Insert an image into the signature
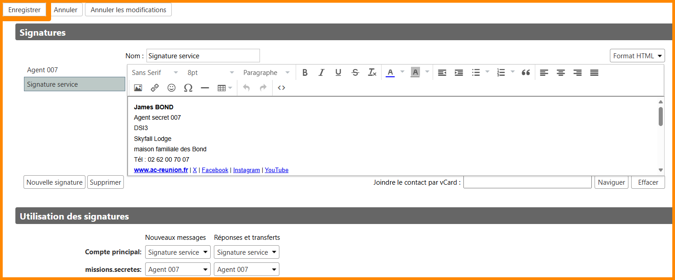This screenshot has width=675, height=280. (x=138, y=88)
